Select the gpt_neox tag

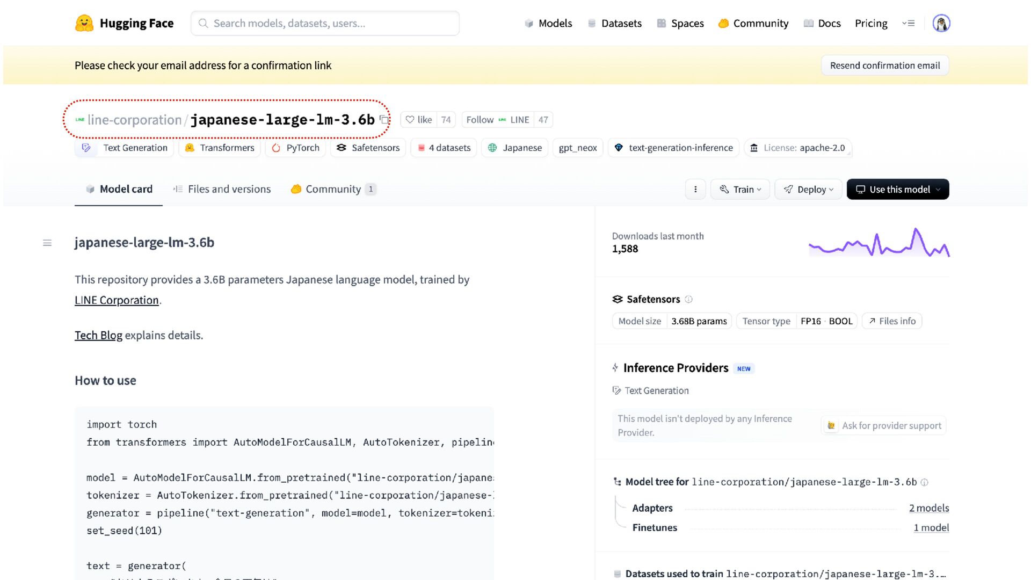tap(578, 148)
